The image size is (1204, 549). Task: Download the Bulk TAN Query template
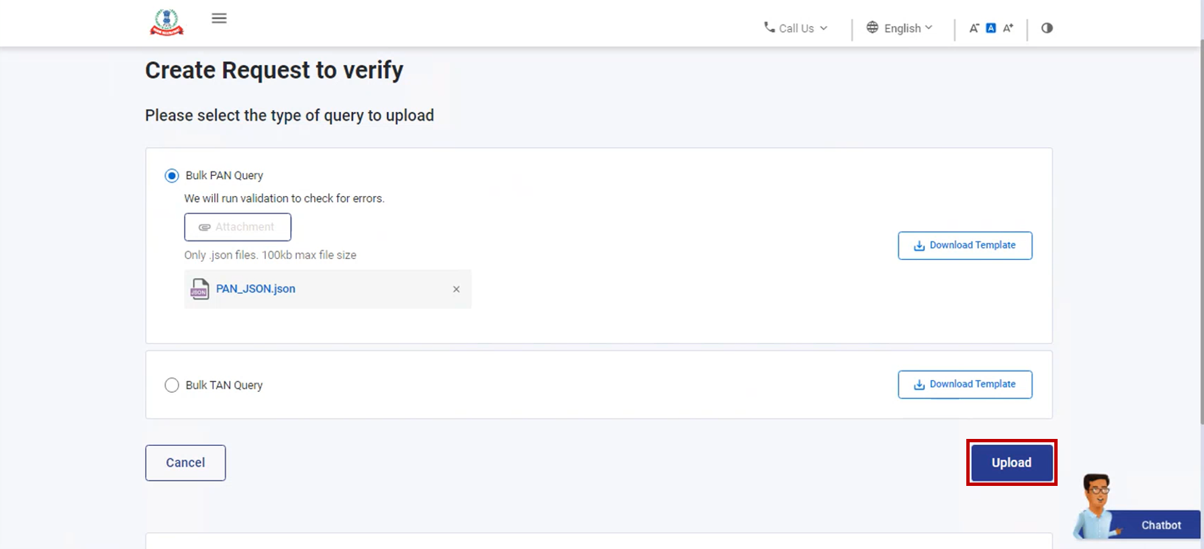[x=965, y=384]
